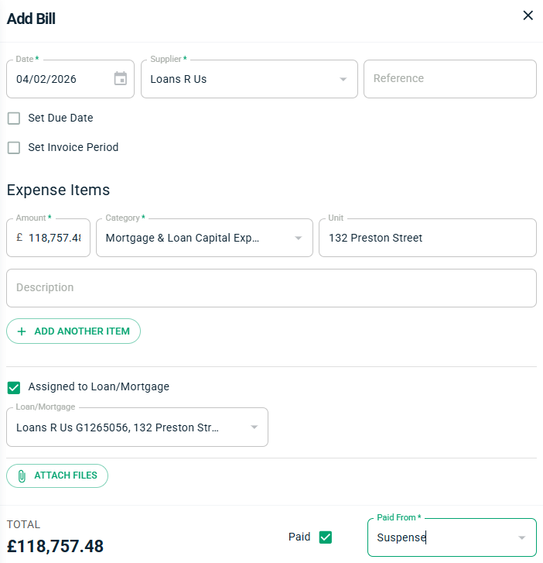Open the Supplier dropdown
This screenshot has width=543, height=563.
tap(343, 79)
